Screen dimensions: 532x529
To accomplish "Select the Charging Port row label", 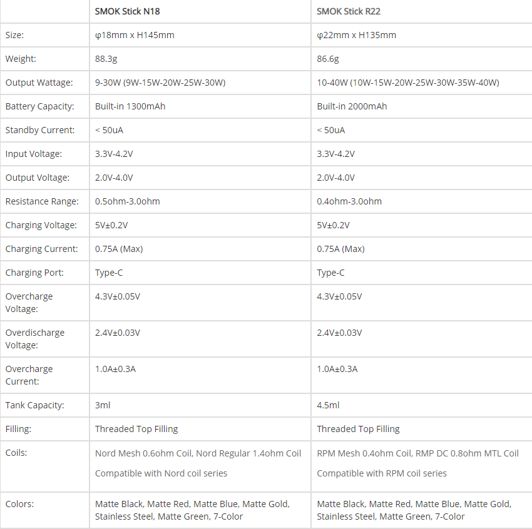I will [x=34, y=273].
